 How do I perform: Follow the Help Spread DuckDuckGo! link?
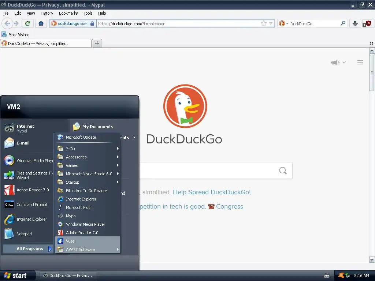[x=212, y=192]
